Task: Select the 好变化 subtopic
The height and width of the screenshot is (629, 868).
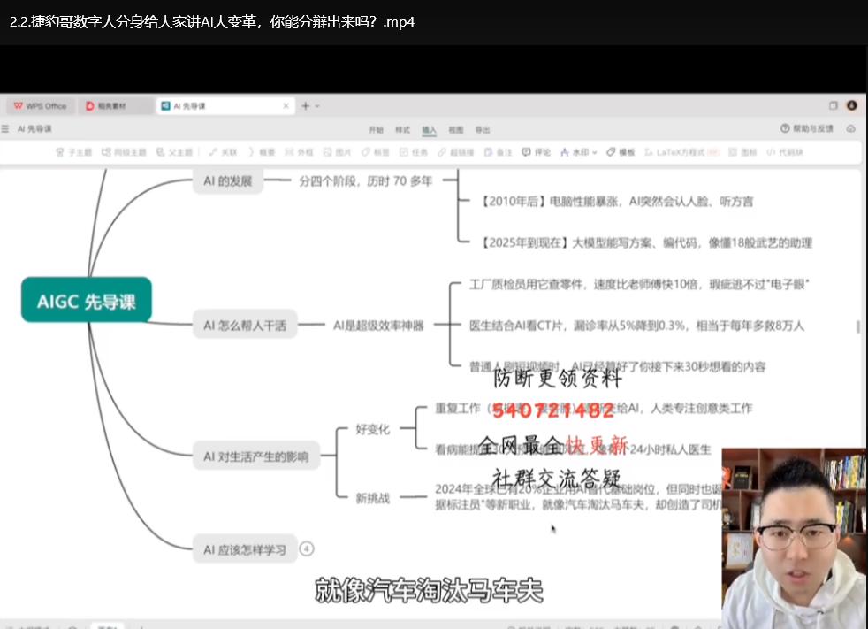Action: [x=372, y=429]
